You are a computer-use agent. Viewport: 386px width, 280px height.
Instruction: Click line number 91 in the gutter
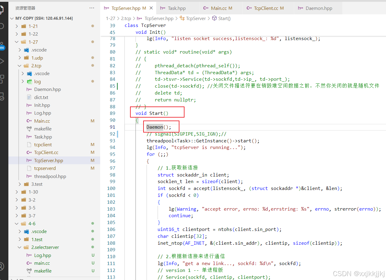tap(112, 127)
